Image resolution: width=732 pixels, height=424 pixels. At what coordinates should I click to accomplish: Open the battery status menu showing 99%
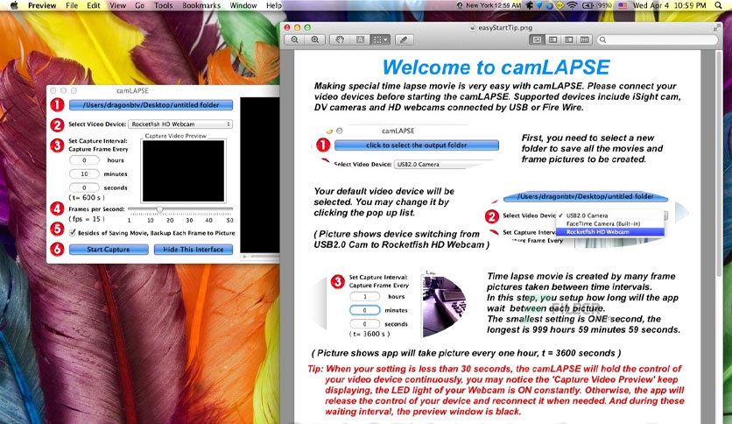coord(597,5)
